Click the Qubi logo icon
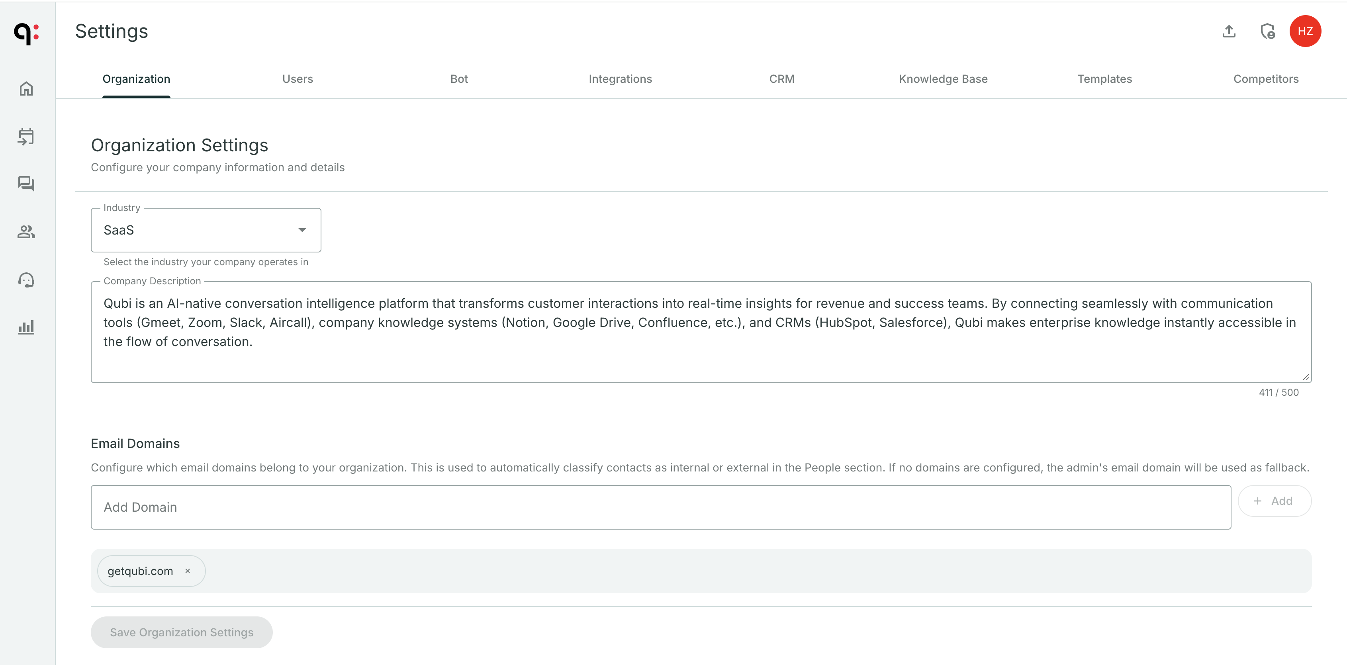Image resolution: width=1347 pixels, height=665 pixels. [26, 32]
